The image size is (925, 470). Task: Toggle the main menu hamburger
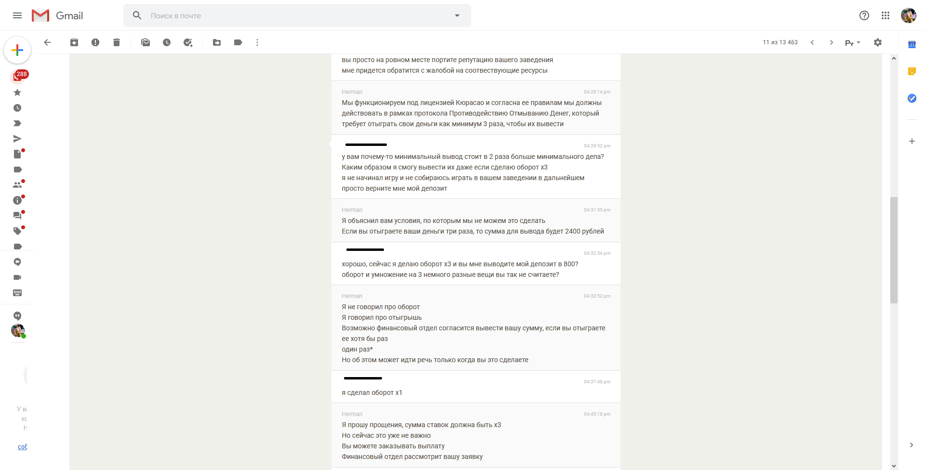pos(17,15)
